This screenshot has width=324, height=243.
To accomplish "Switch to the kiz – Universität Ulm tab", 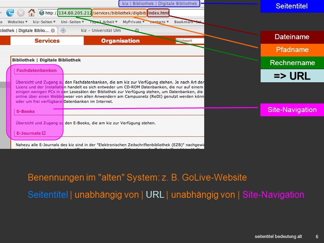I will coord(101,30).
